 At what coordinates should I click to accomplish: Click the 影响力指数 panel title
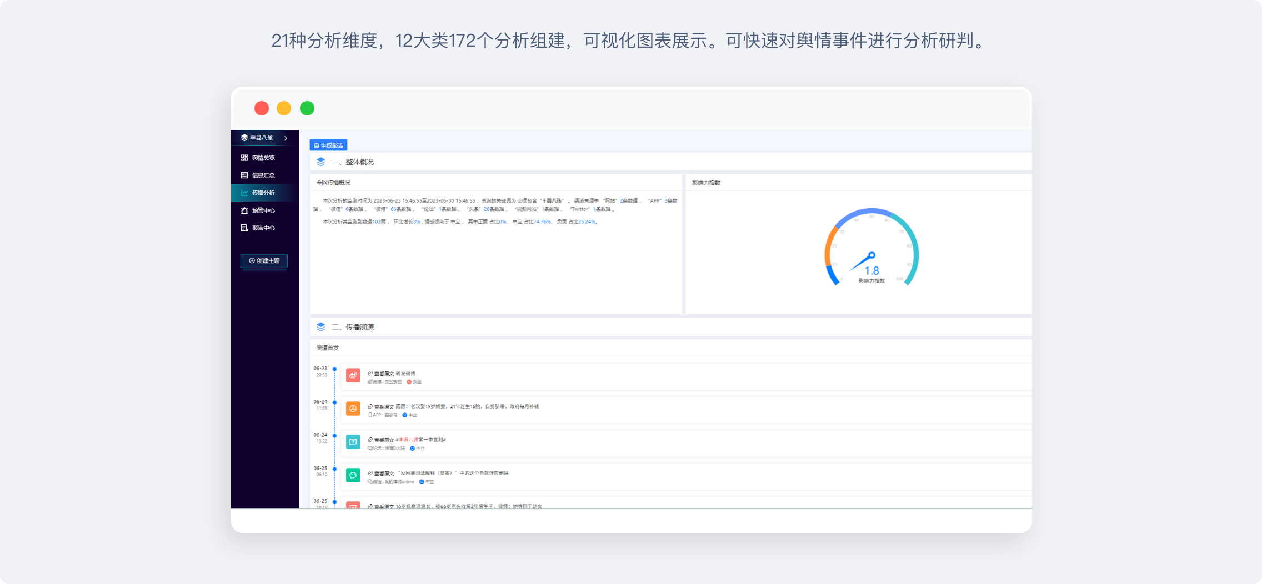pyautogui.click(x=706, y=183)
